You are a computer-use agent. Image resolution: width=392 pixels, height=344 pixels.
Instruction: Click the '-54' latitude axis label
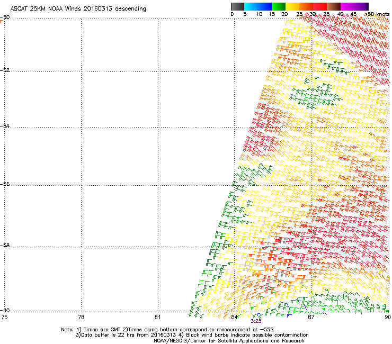point(5,125)
